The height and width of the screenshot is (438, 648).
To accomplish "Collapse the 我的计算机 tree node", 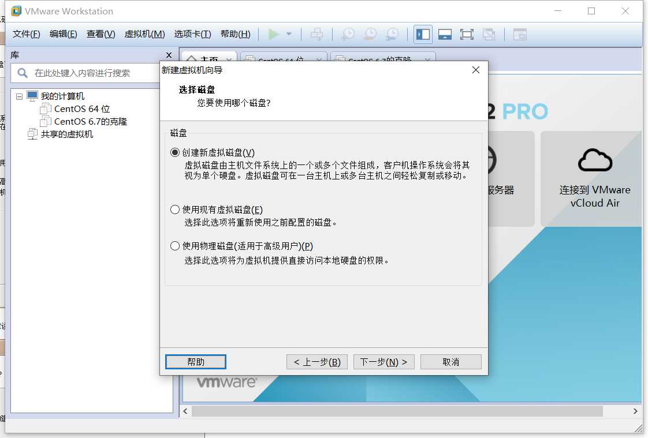I will [19, 96].
